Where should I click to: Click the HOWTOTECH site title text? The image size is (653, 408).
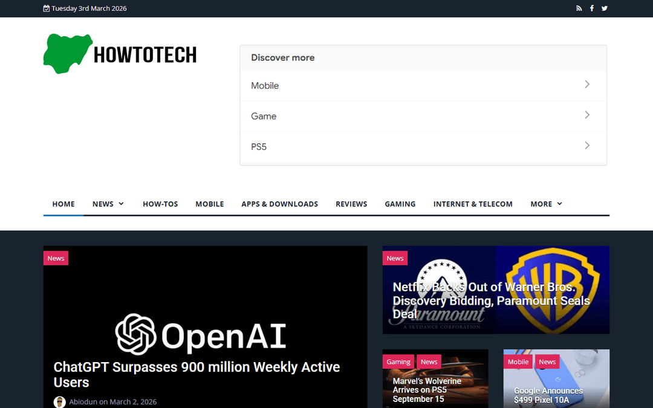[x=145, y=54]
